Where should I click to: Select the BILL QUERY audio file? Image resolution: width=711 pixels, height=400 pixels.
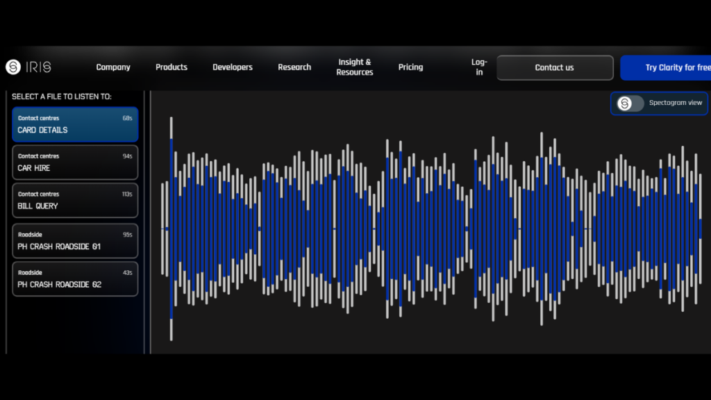[x=74, y=200]
